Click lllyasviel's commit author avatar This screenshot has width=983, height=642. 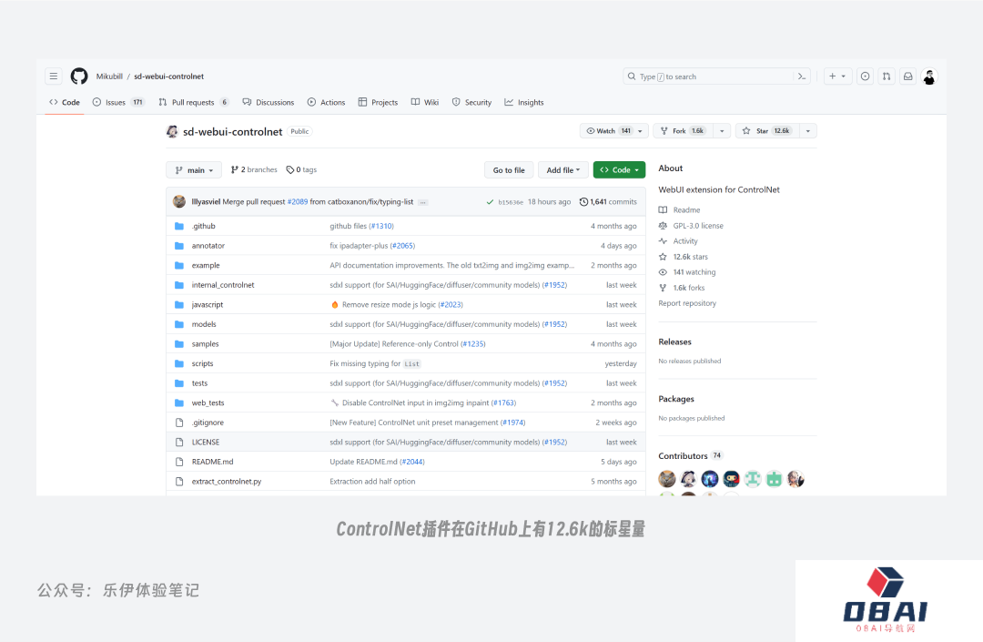179,201
